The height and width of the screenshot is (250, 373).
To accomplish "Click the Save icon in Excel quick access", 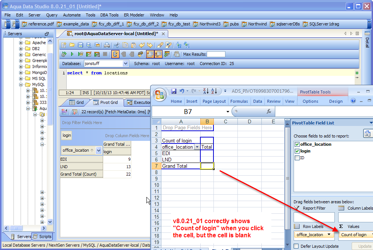I will click(174, 91).
